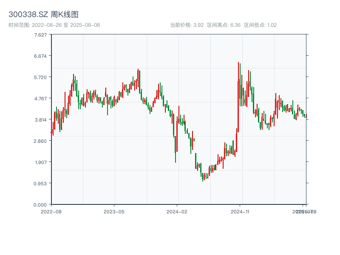Click the y-axis value 7.627

(x=40, y=35)
